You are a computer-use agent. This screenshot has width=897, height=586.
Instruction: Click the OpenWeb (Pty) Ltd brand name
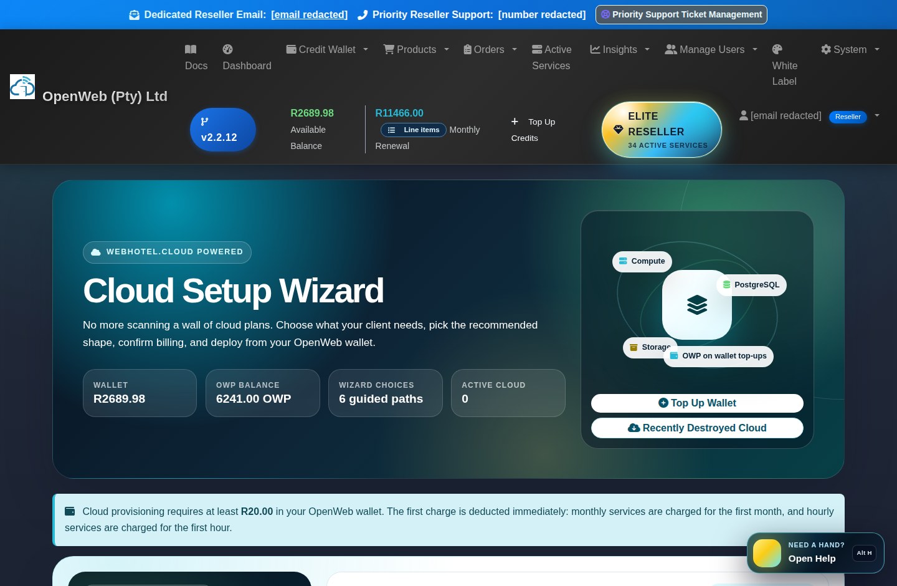(105, 97)
